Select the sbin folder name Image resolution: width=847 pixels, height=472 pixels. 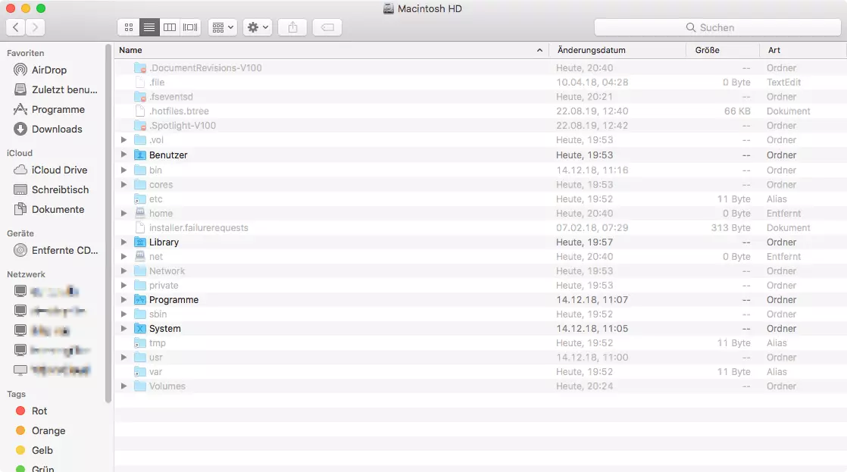click(158, 314)
